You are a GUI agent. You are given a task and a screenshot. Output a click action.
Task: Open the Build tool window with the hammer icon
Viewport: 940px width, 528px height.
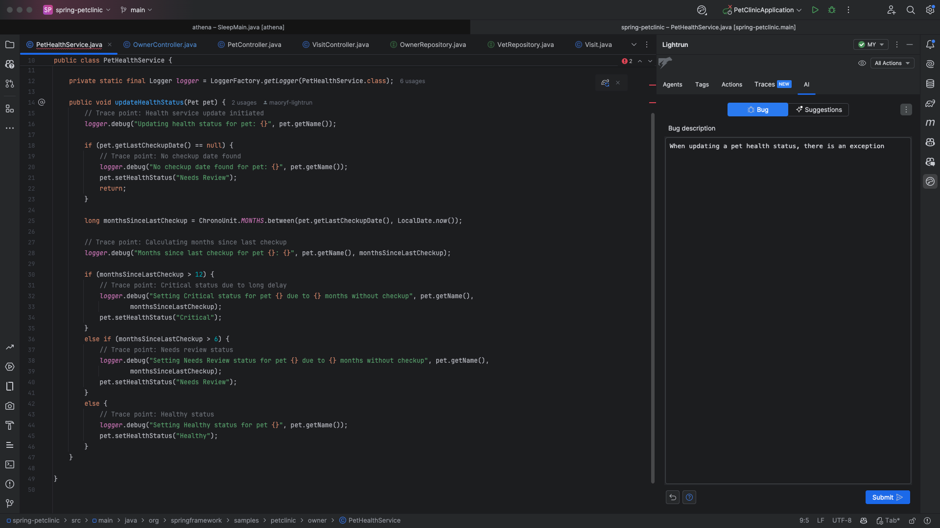[x=9, y=425]
